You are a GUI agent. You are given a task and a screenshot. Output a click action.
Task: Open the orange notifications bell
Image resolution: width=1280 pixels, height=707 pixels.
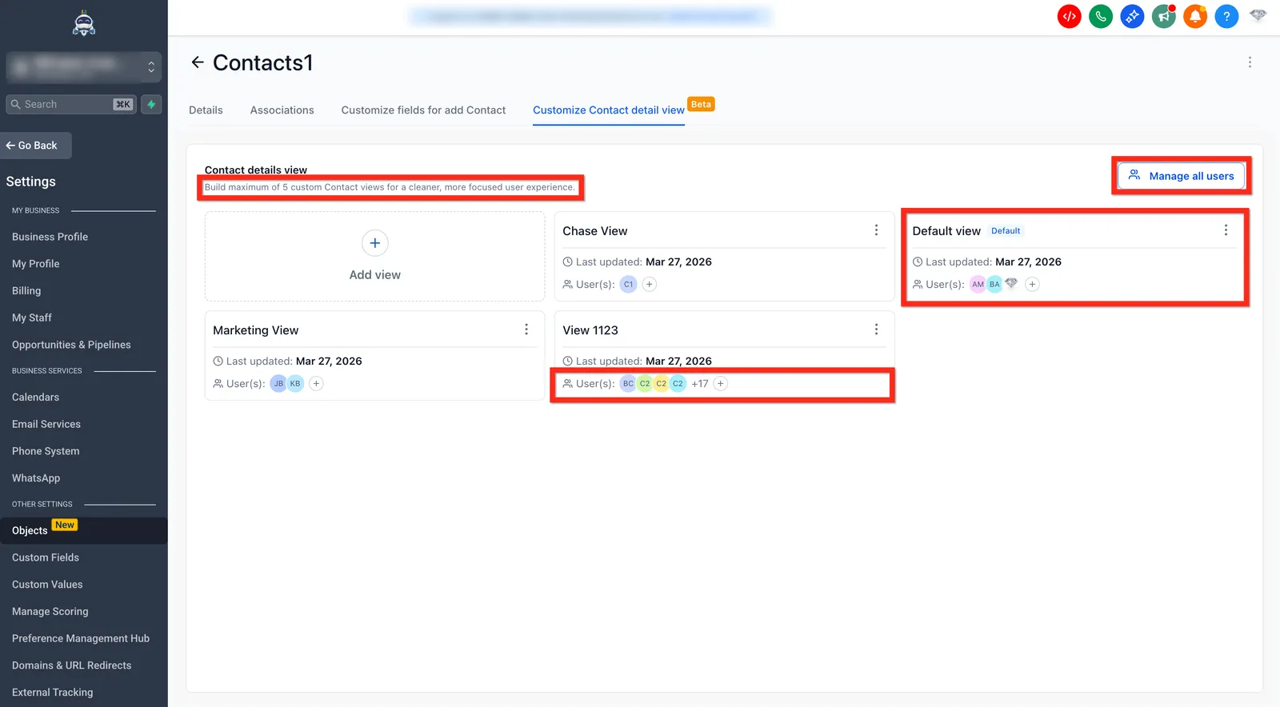pyautogui.click(x=1195, y=16)
